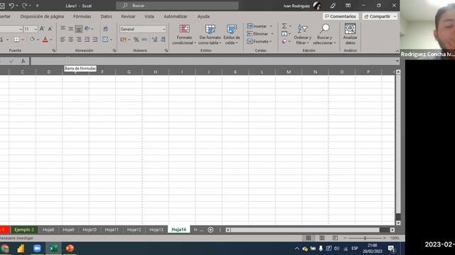Increase the indent
Screen dimensions: 455x255
95,40
